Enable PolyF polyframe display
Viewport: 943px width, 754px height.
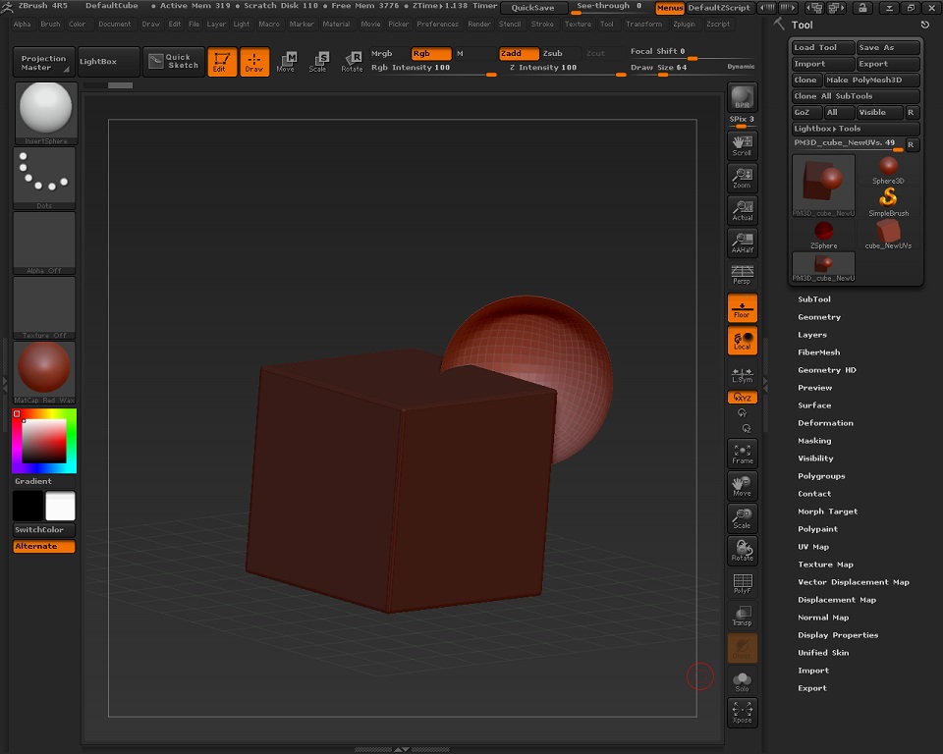(x=742, y=584)
